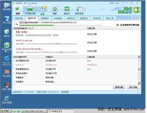Screen dimensions: 147x113
Task: Expand 快捷方式 scan row
Action: click(14, 65)
